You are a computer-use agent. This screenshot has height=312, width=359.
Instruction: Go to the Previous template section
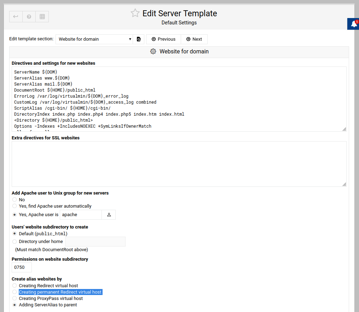click(x=163, y=39)
